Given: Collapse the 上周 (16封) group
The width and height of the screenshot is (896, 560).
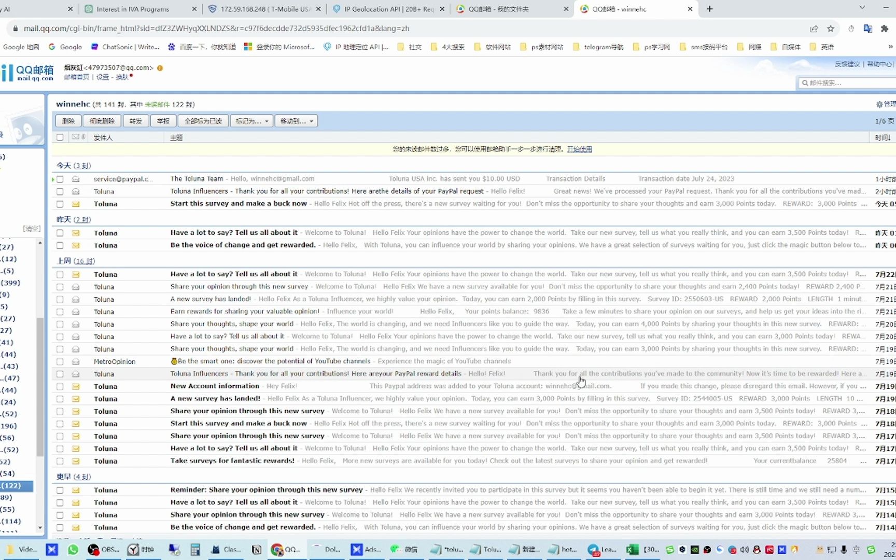Looking at the screenshot, I should pos(76,261).
